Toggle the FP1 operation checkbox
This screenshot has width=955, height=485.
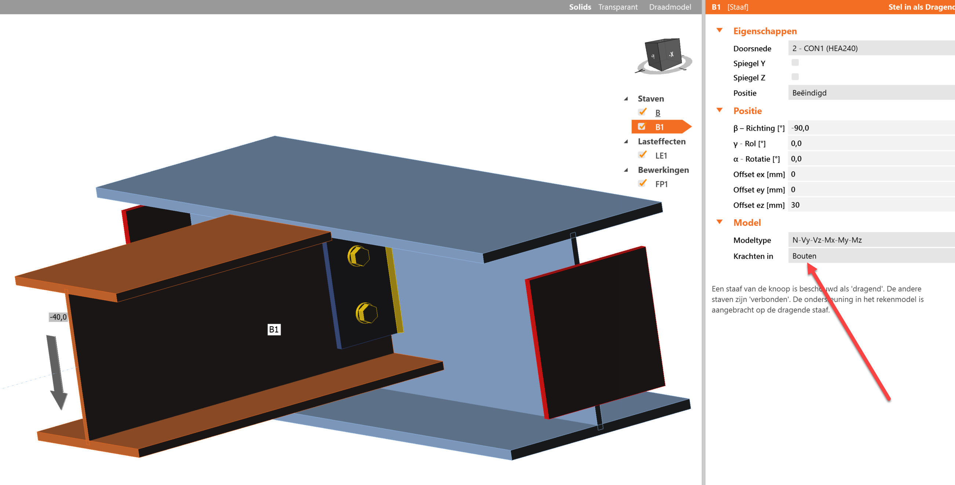[x=642, y=183]
